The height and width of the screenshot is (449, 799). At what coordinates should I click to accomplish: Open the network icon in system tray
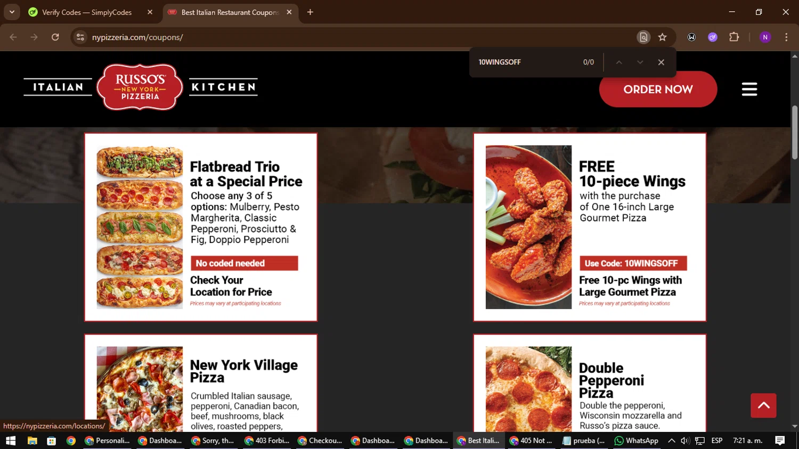(700, 440)
